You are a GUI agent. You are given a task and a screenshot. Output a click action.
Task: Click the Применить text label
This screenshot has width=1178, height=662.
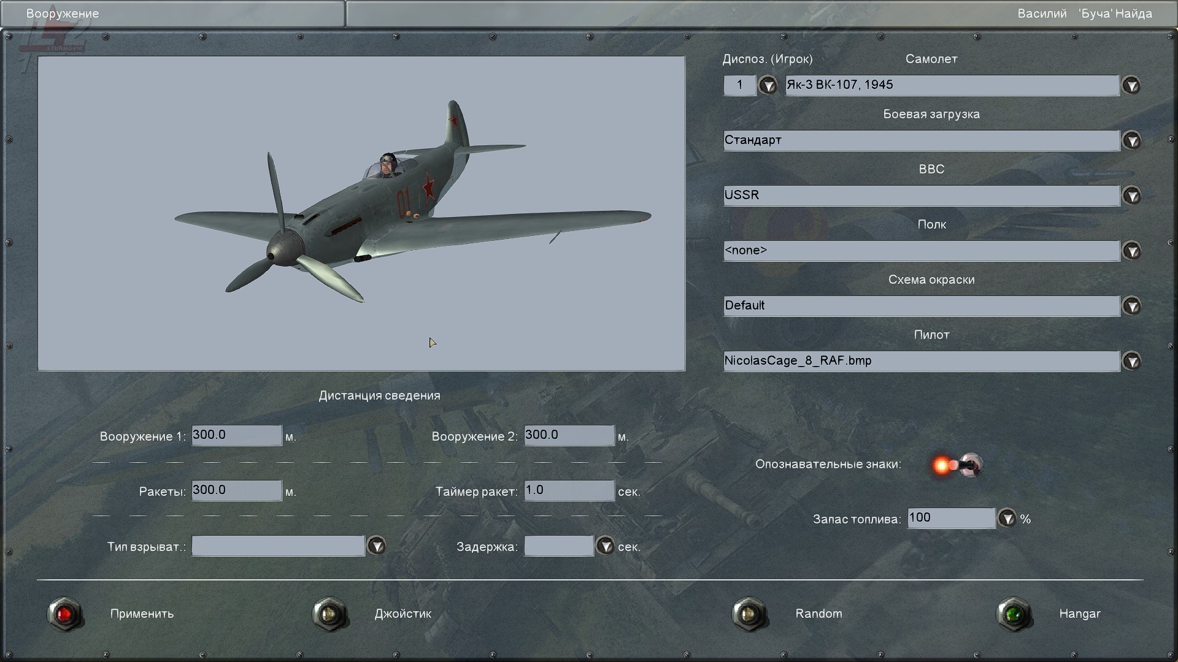[x=142, y=614]
